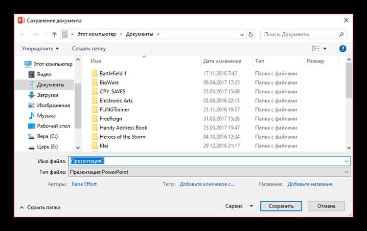Click the Музыка note icon
Image resolution: width=367 pixels, height=231 pixels.
[x=31, y=116]
